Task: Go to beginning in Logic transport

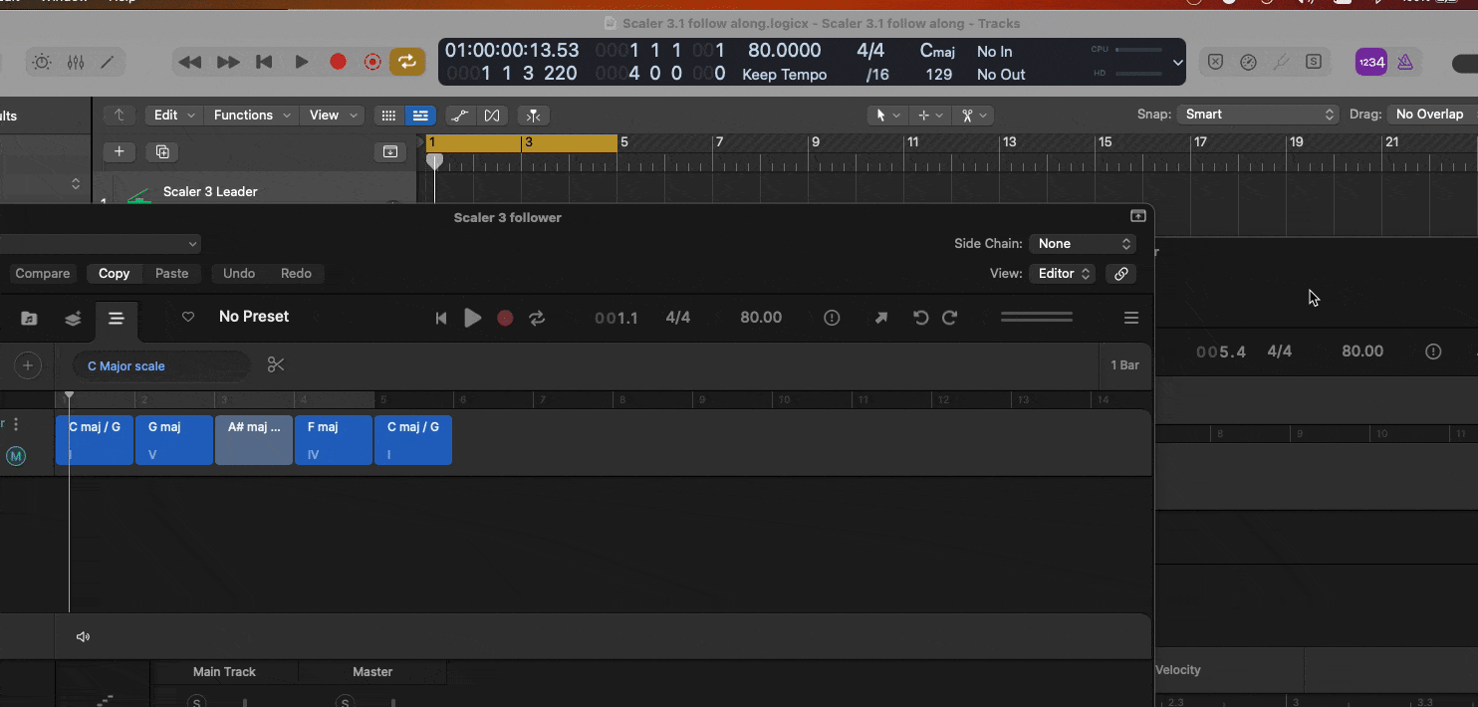Action: click(x=264, y=62)
